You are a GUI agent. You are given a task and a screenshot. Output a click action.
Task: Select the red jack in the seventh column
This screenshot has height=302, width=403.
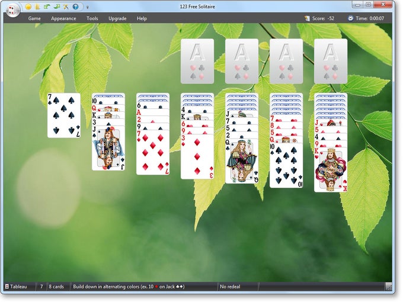[x=331, y=123]
